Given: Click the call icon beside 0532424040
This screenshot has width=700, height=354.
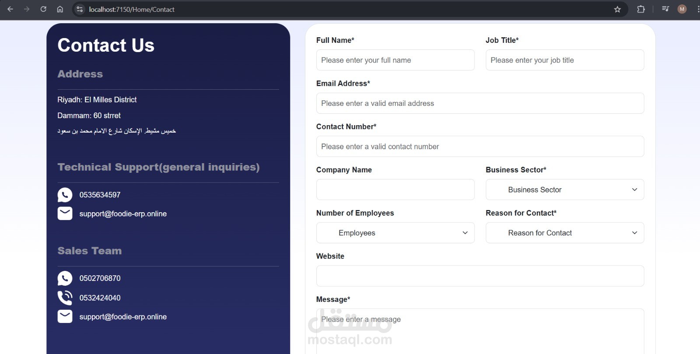Looking at the screenshot, I should [x=65, y=298].
